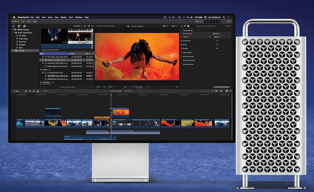This screenshot has width=314, height=192.
Task: Toggle solo with the headphones icon
Action: coord(213,91)
